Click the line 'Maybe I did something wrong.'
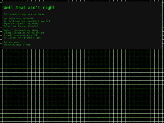164x123 pixels. tap(21, 30)
